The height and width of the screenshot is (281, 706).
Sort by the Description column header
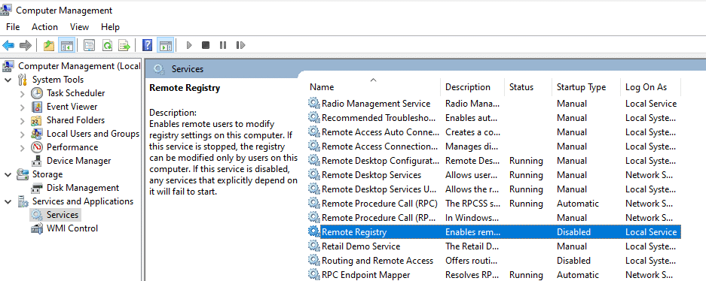(472, 87)
